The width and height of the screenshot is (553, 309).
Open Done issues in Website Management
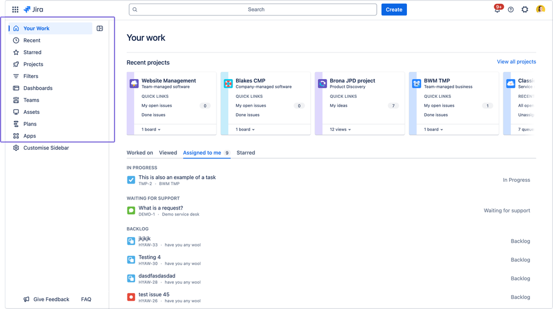tap(153, 115)
